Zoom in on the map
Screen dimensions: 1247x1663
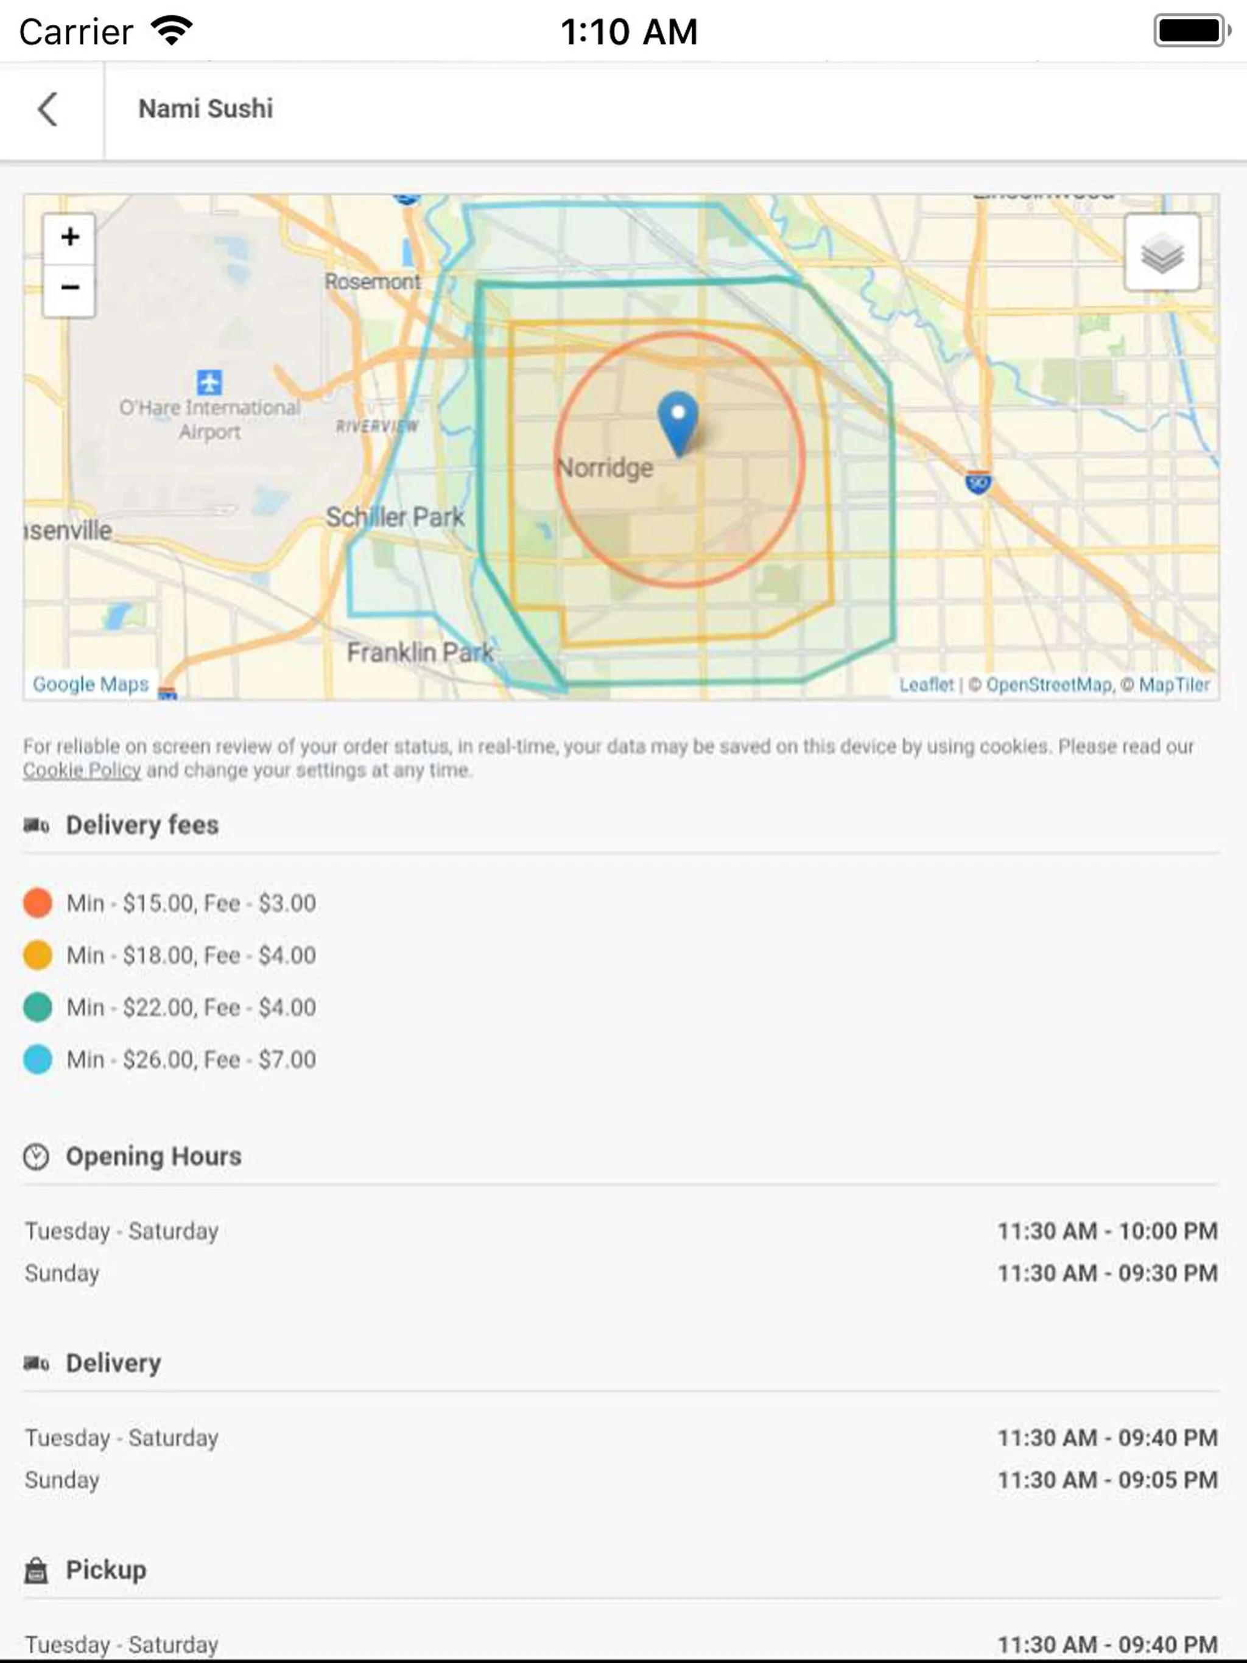(69, 237)
